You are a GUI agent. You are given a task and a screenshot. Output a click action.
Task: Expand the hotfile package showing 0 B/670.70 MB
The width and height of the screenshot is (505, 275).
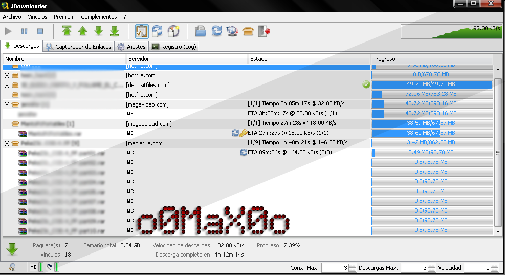(x=7, y=75)
